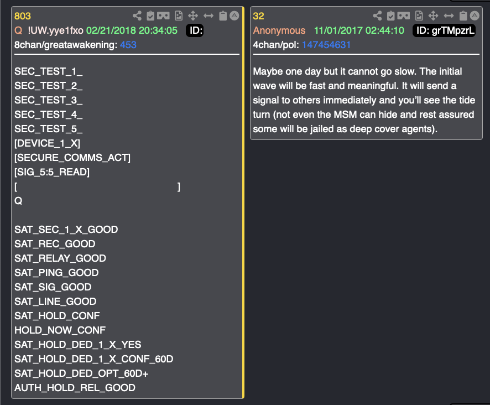Click the ID: grTMpzrL badge
490x405 pixels.
pyautogui.click(x=444, y=30)
